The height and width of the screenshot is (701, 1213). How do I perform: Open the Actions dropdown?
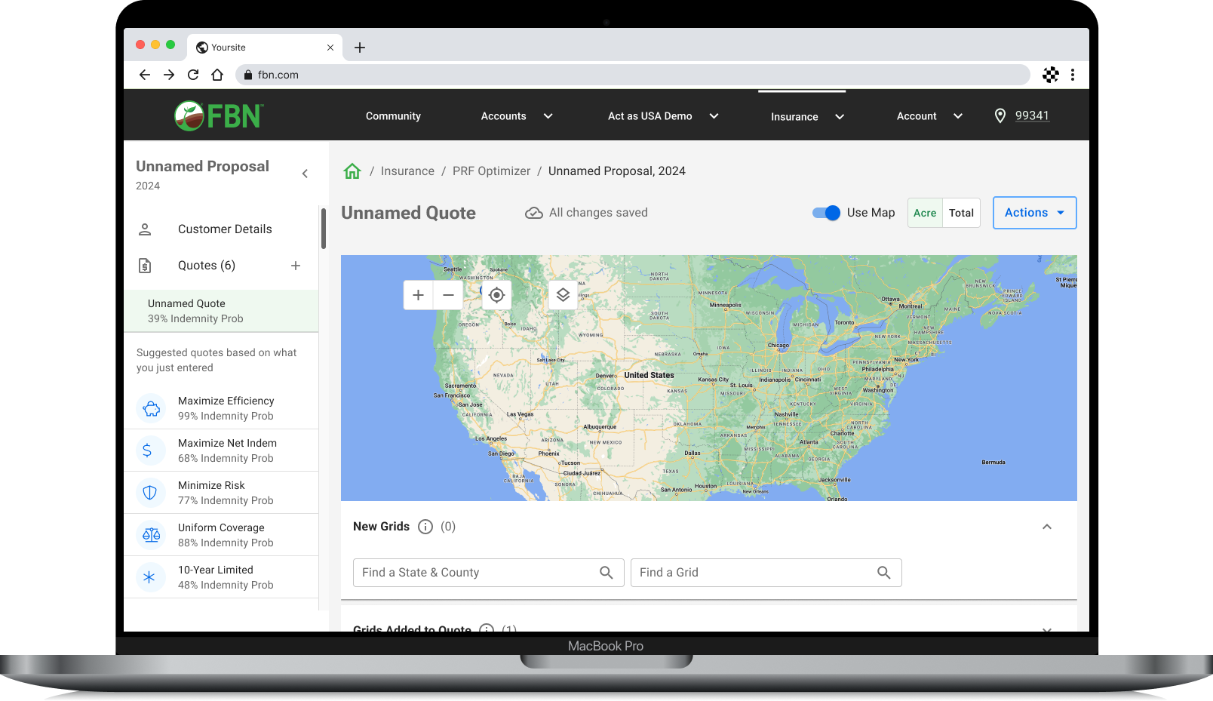pos(1034,213)
